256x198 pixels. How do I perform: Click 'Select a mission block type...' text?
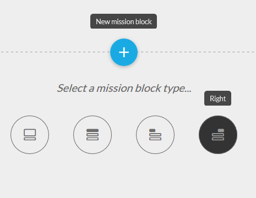[x=124, y=88]
